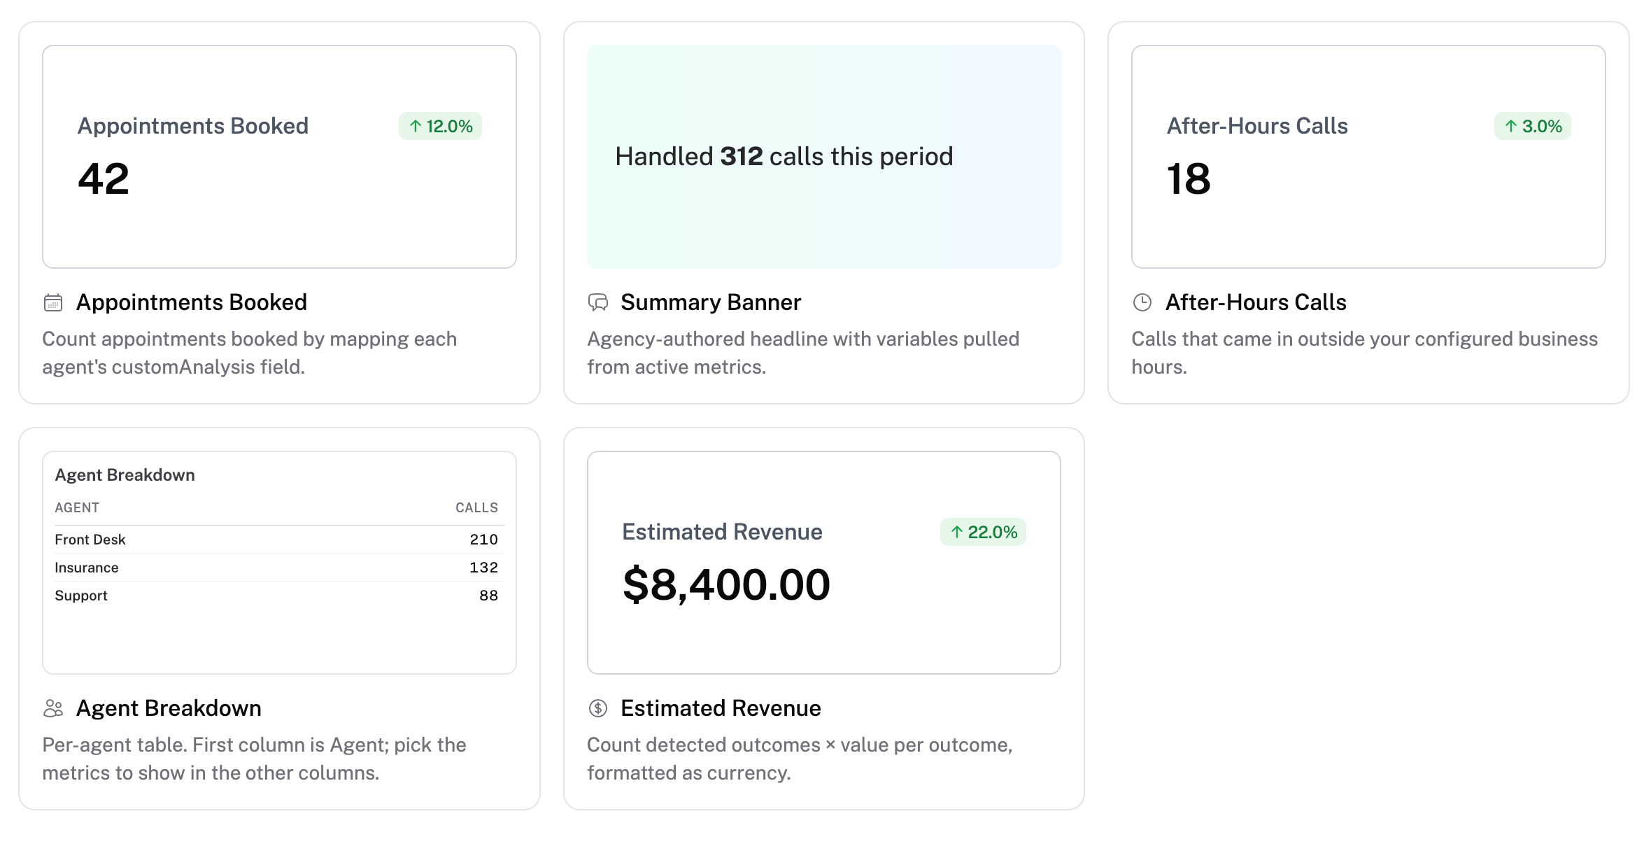Click the clock icon beside After-Hours Calls
This screenshot has width=1651, height=844.
tap(1142, 302)
